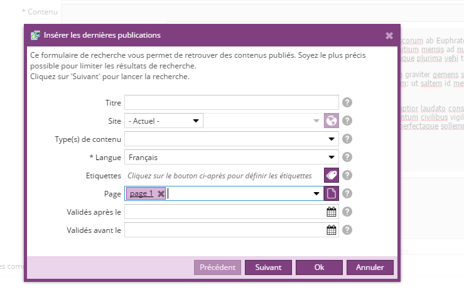Expand the Langue dropdown showing Français
This screenshot has height=302, width=464.
(332, 158)
